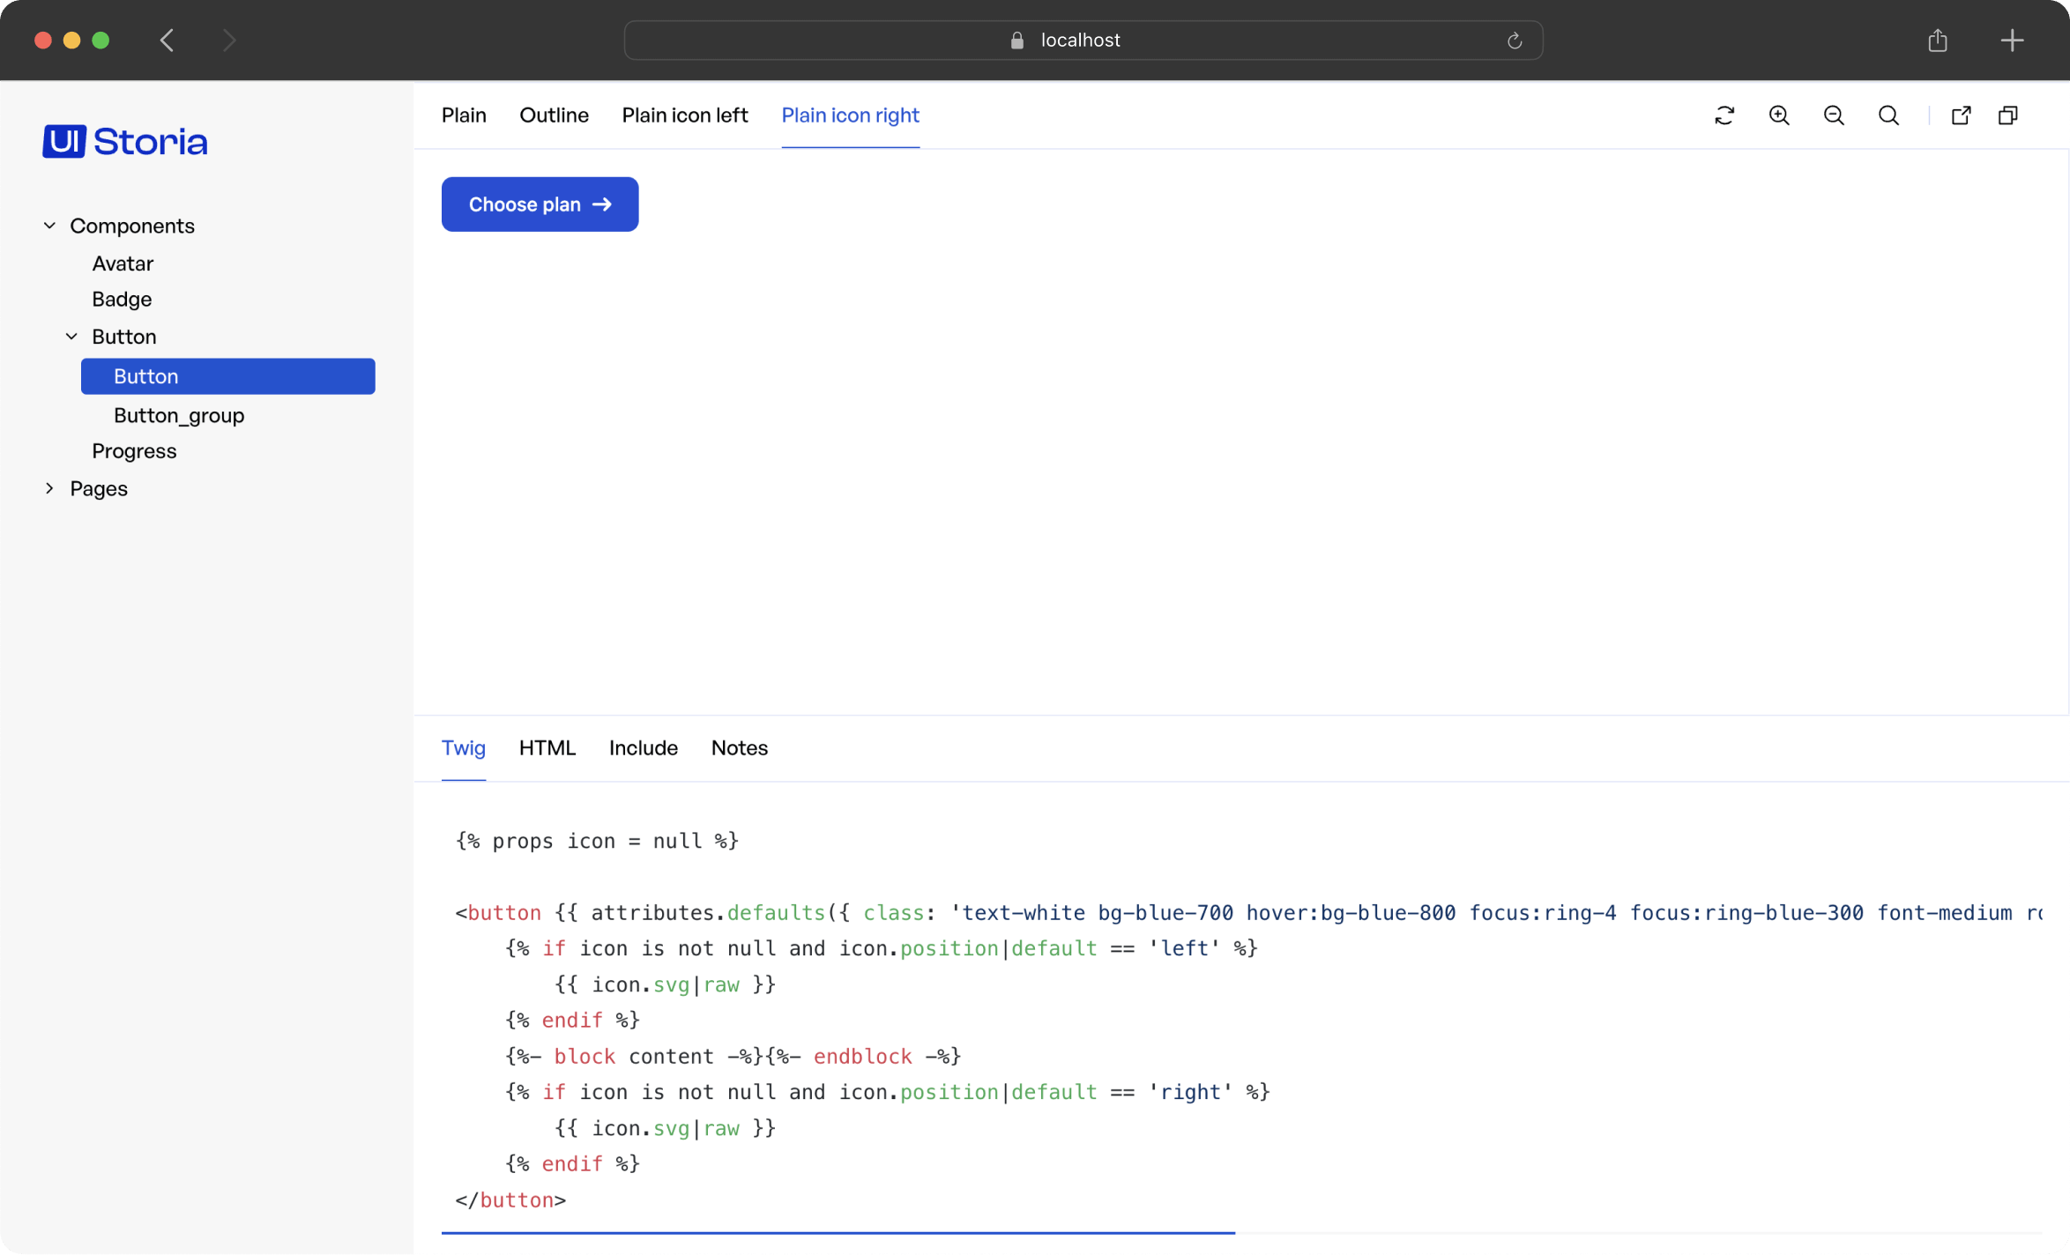2070x1255 pixels.
Task: Reload page in address bar
Action: (x=1515, y=41)
